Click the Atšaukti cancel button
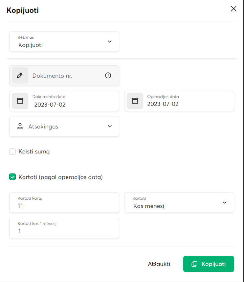The width and height of the screenshot is (244, 282). [x=159, y=264]
